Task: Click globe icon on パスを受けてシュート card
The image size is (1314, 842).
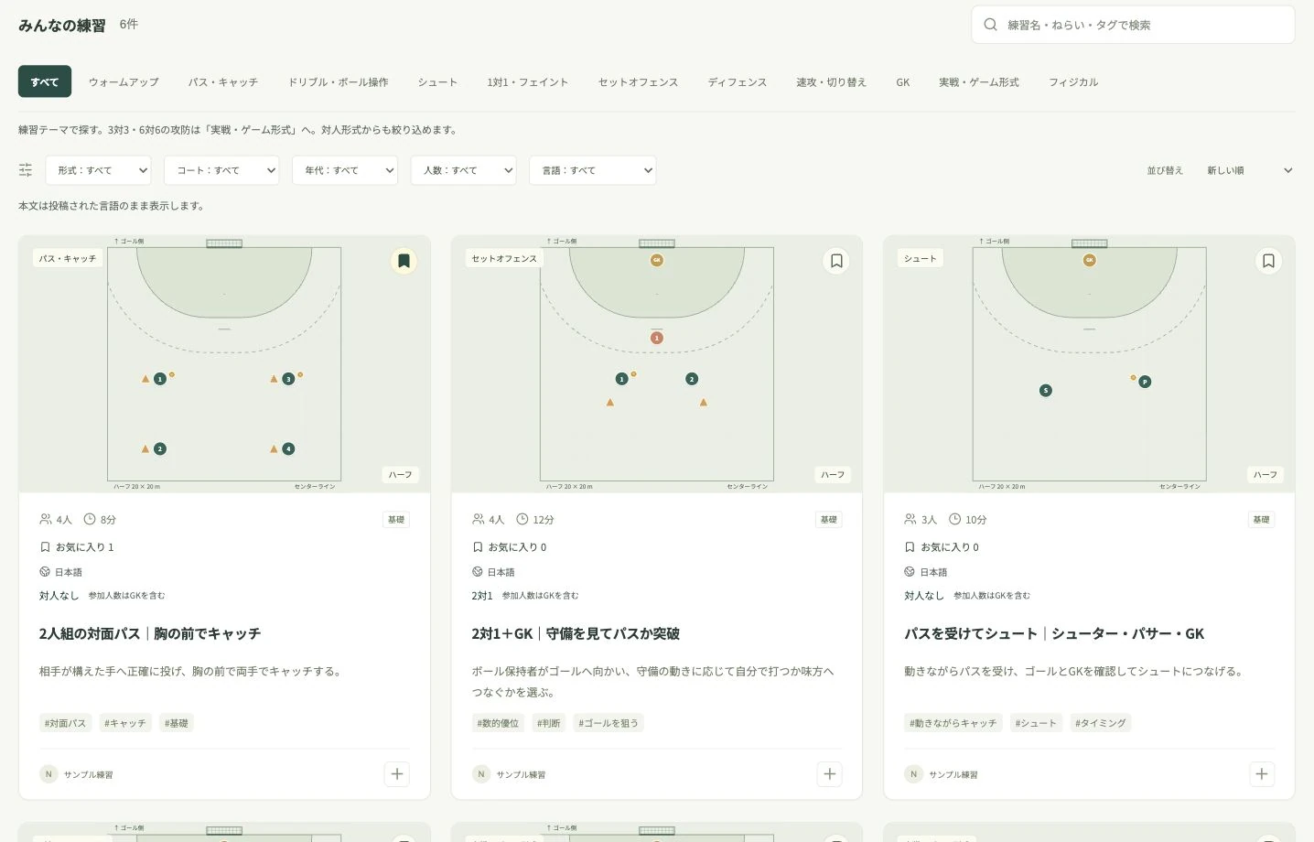Action: [910, 572]
